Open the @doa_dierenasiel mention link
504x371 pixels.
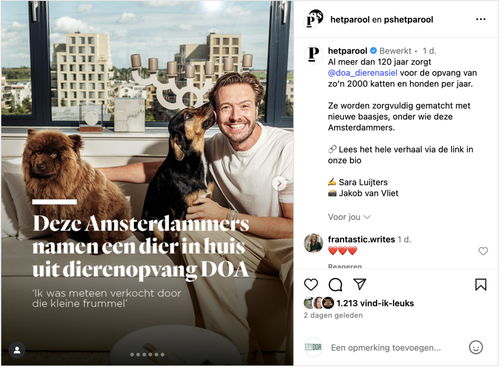[x=363, y=73]
